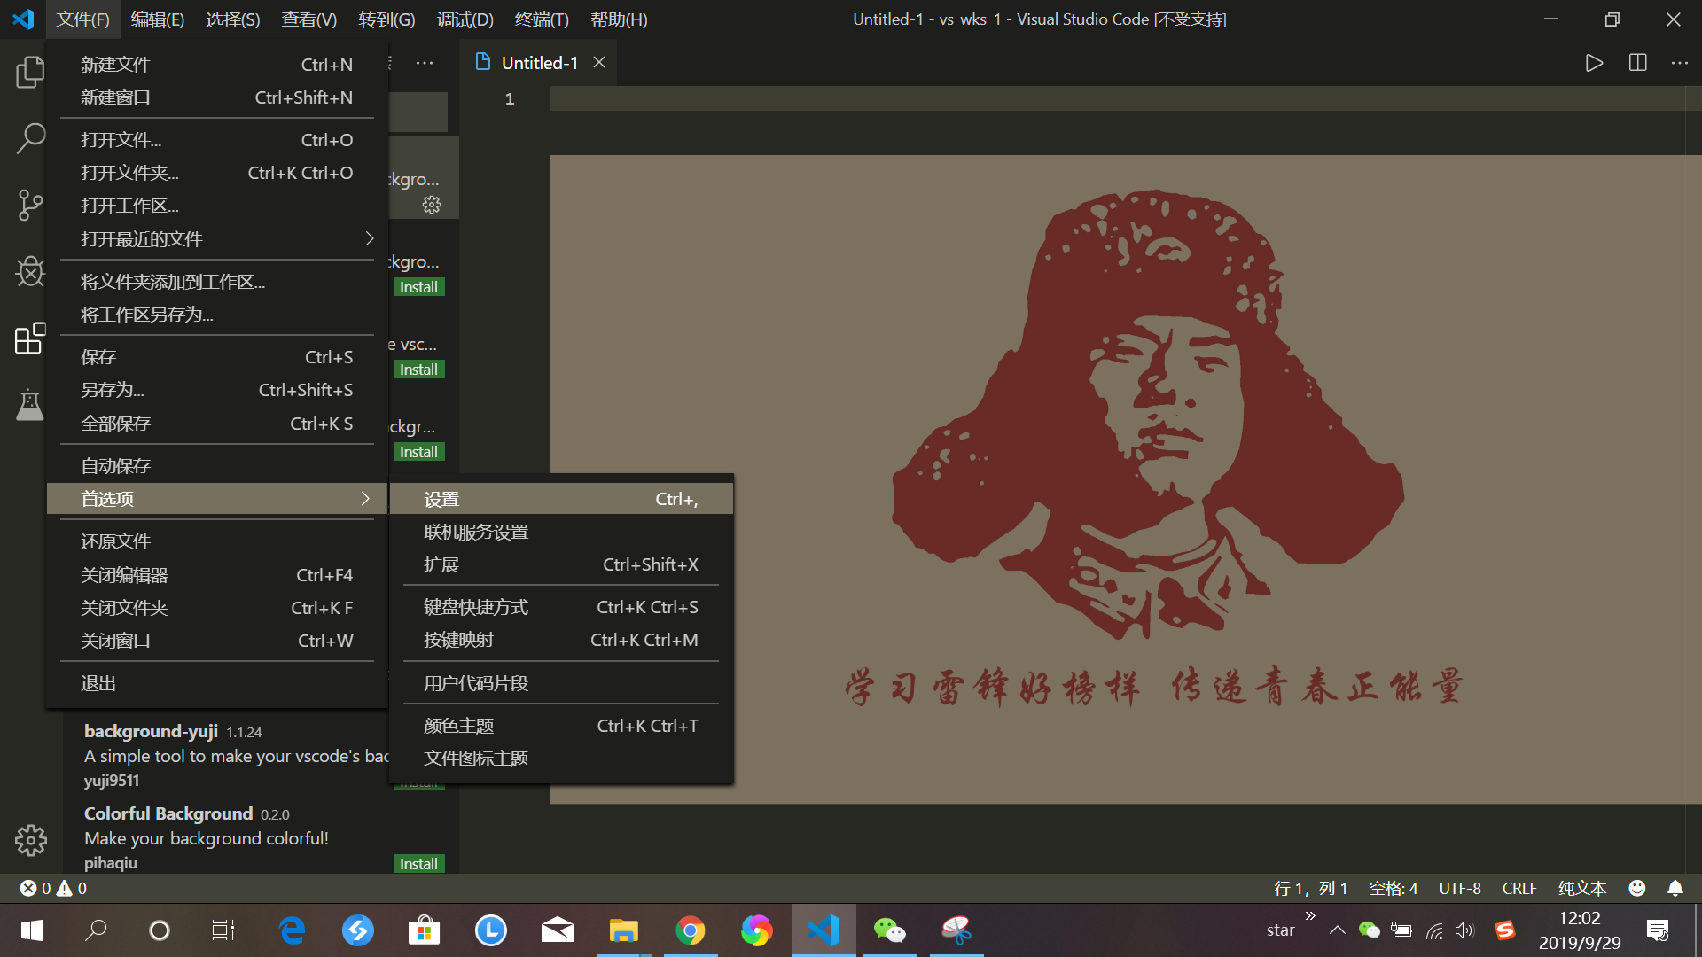The height and width of the screenshot is (957, 1702).
Task: Open the Explorer sidebar icon
Action: point(29,73)
